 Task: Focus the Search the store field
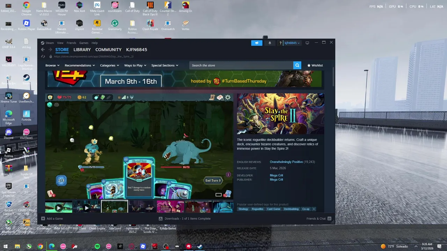[241, 65]
